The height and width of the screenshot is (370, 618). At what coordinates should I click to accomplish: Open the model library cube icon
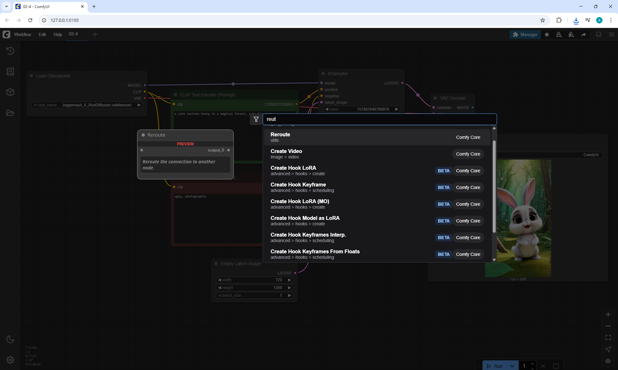coord(10,92)
